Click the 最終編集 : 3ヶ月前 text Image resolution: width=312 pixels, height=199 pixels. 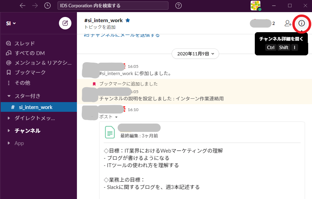(x=139, y=136)
